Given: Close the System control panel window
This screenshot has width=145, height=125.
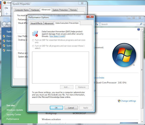Looking at the screenshot, I should [140, 18].
